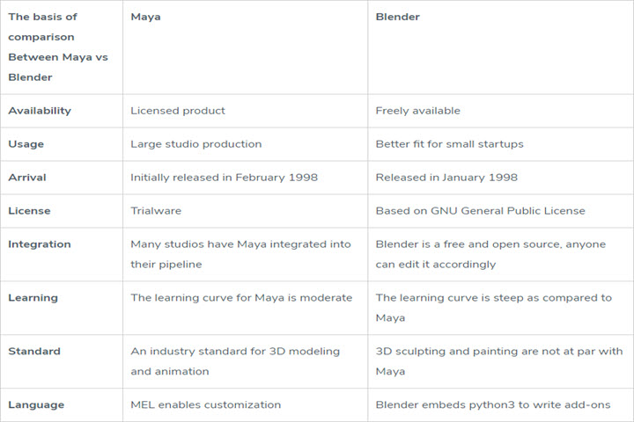Select the License row label

[29, 211]
